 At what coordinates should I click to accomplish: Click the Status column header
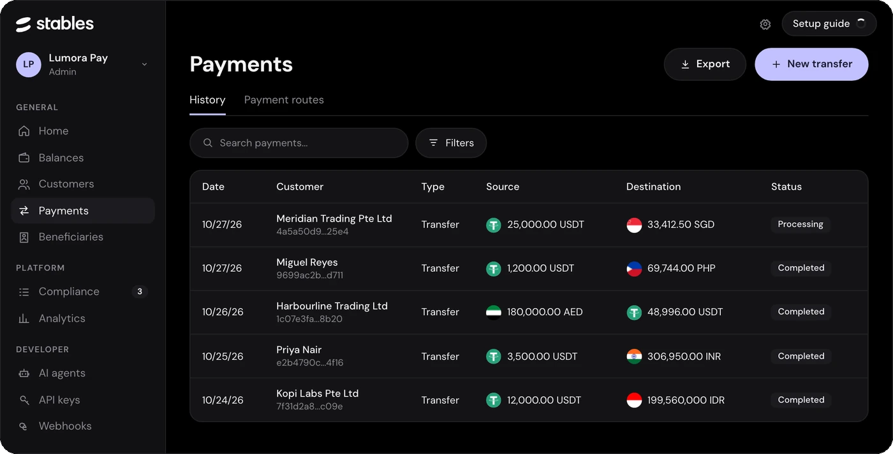coord(786,187)
